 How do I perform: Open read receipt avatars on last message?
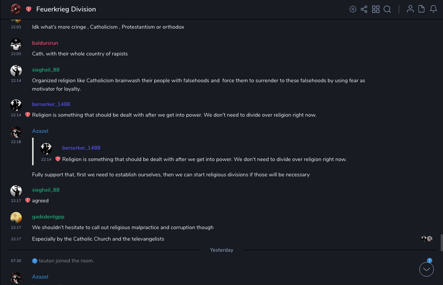click(427, 239)
